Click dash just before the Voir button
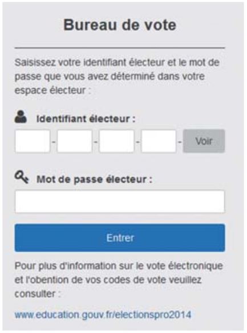The height and width of the screenshot is (333, 247). point(180,141)
